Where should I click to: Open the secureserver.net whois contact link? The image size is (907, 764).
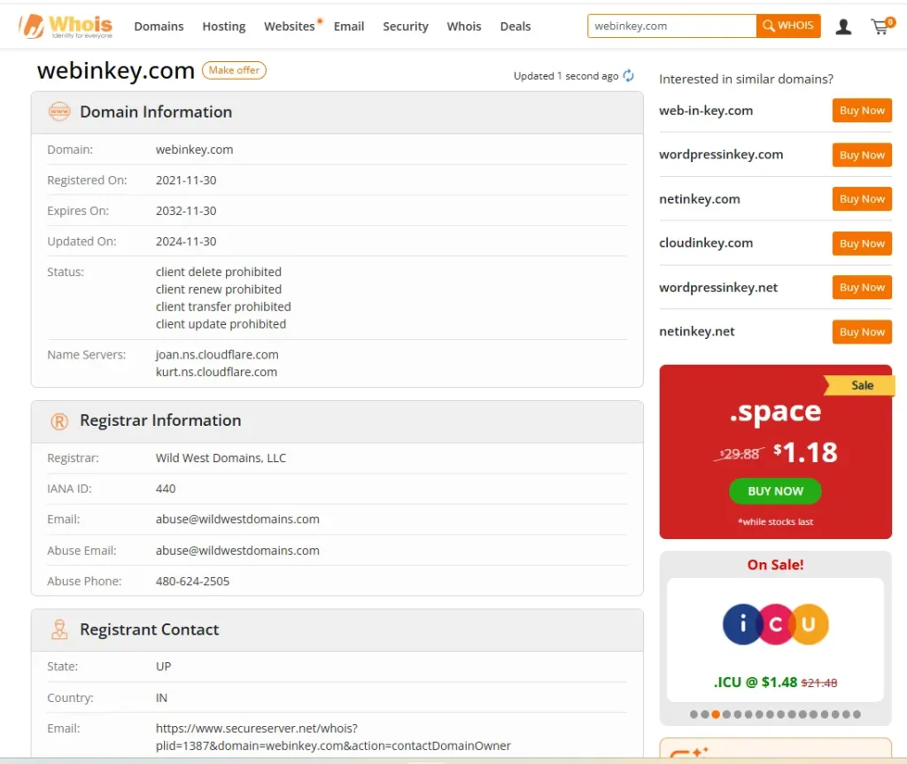(333, 737)
